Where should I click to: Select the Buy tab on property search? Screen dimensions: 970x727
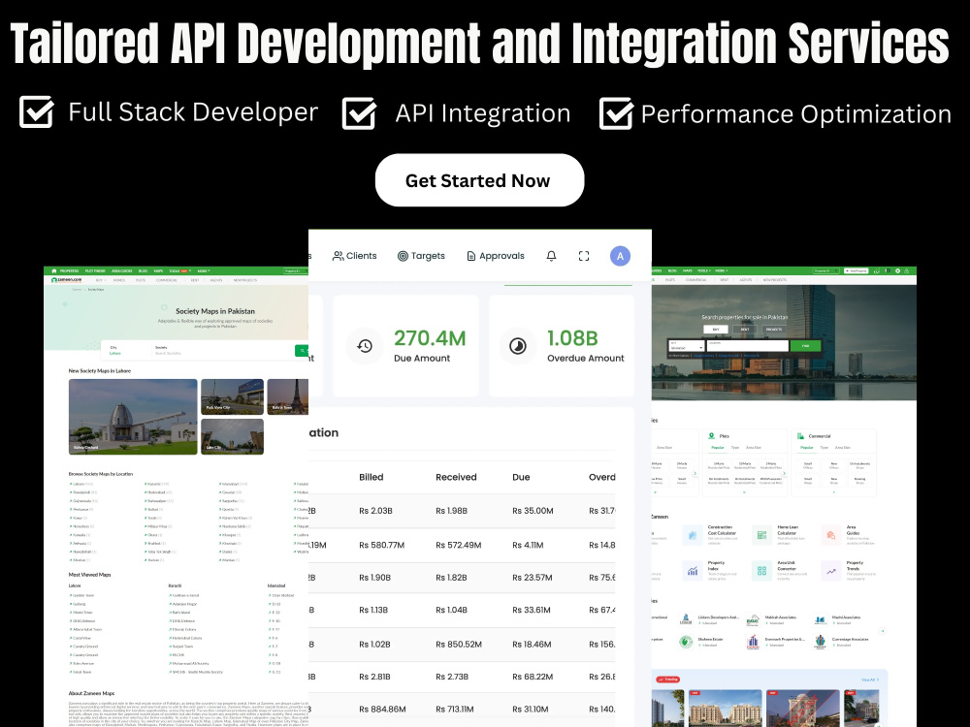[x=716, y=330]
